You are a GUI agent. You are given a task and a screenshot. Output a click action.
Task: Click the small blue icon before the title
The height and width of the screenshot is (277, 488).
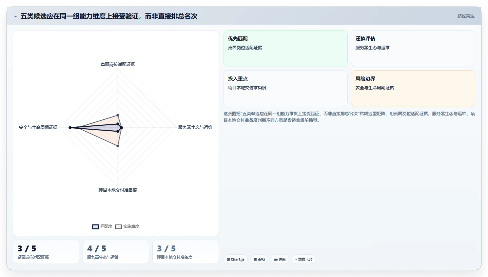coord(15,16)
